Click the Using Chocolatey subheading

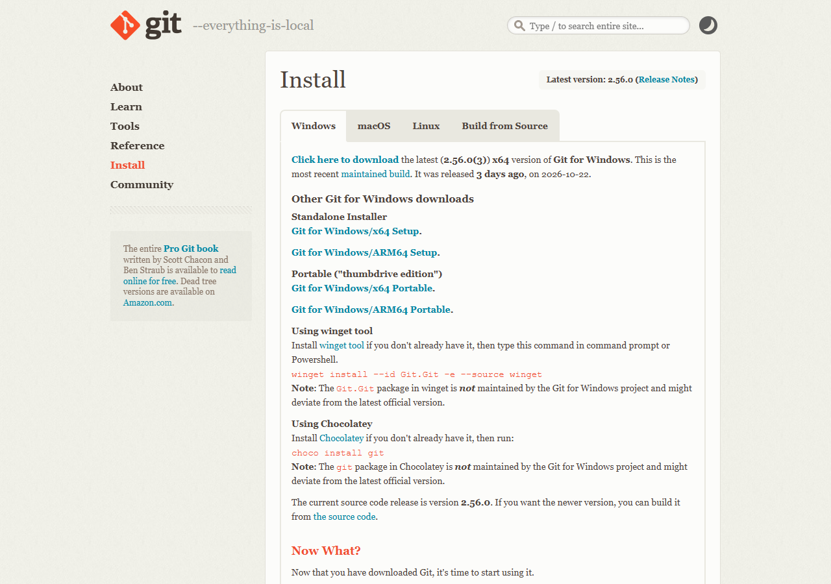332,424
